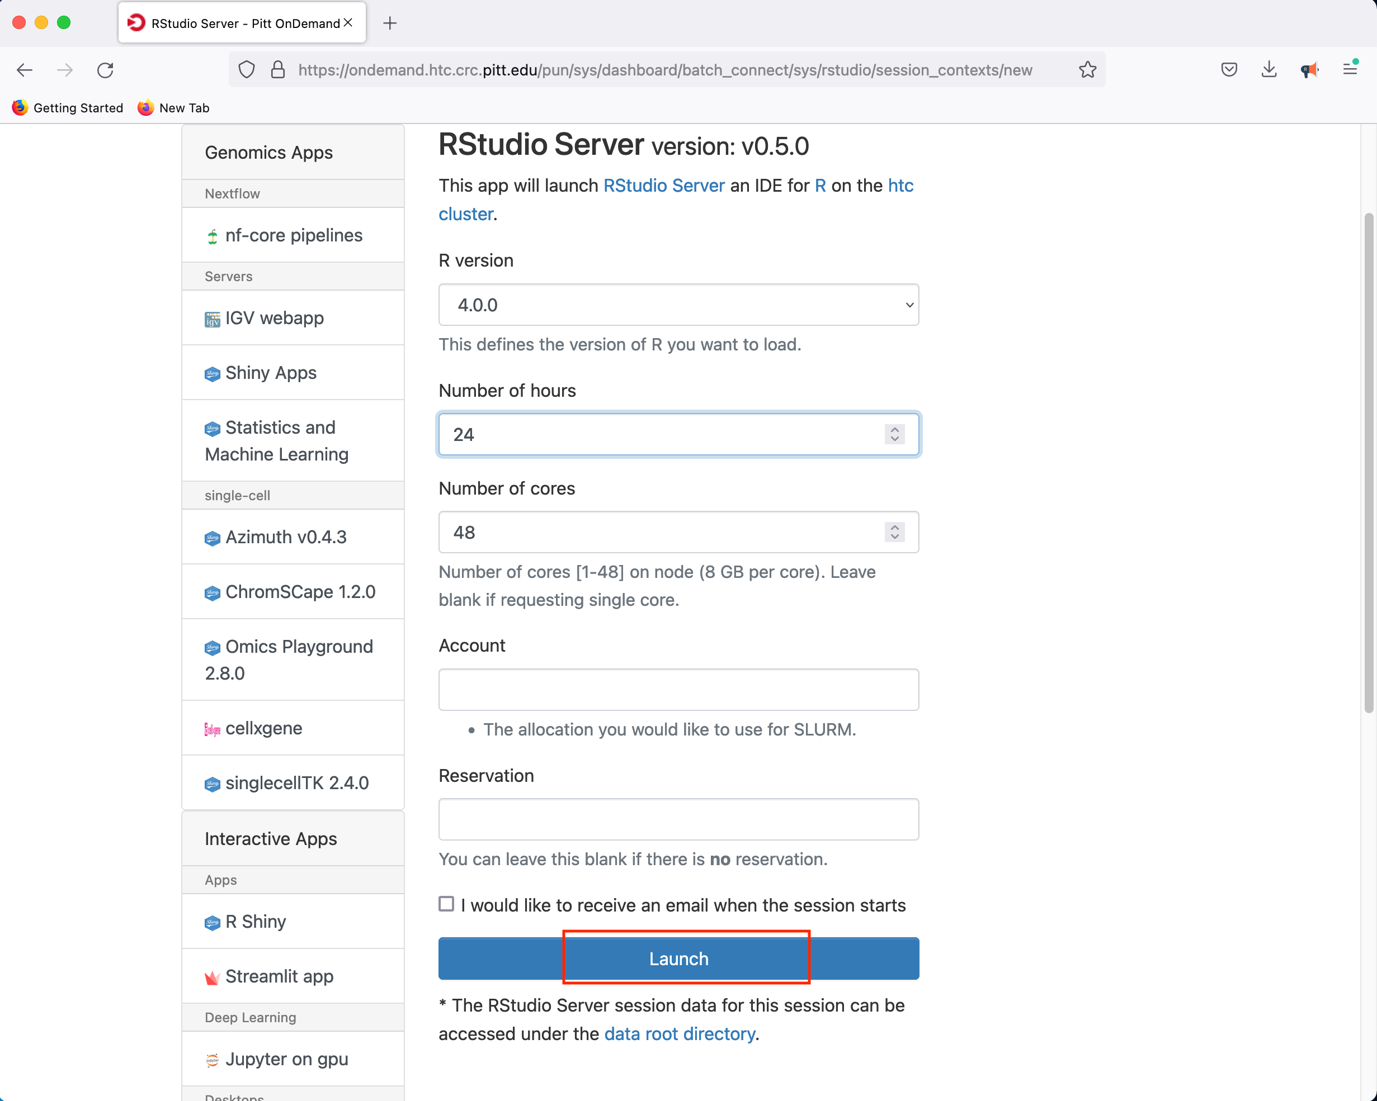Image resolution: width=1377 pixels, height=1101 pixels.
Task: Decrement the Number of cores value
Action: click(895, 538)
